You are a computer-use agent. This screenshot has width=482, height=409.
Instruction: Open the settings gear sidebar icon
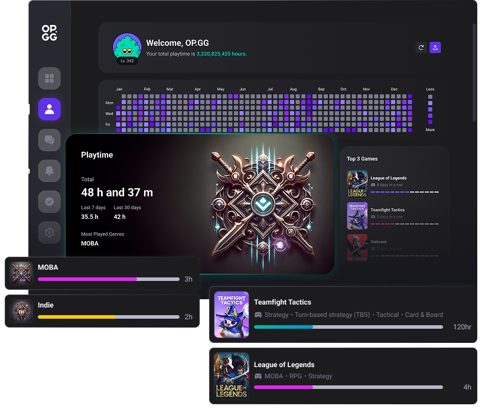pyautogui.click(x=49, y=233)
